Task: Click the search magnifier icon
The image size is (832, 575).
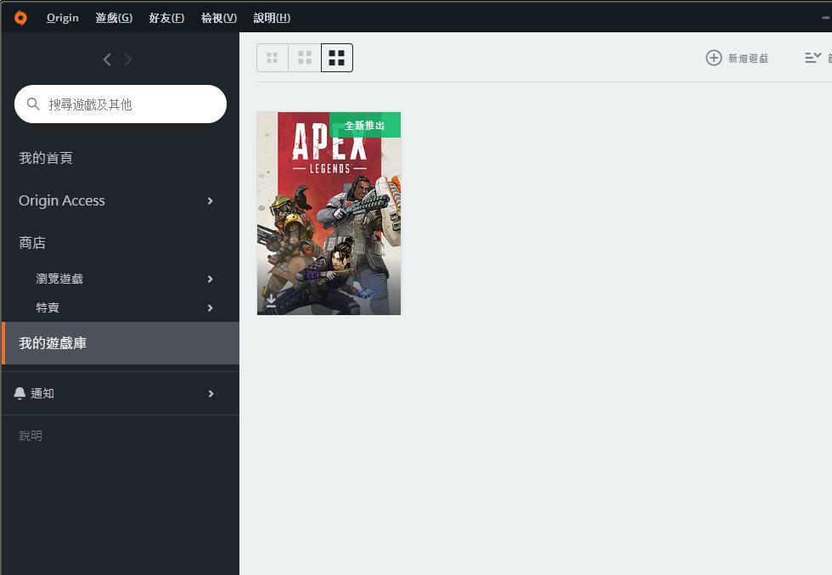Action: point(33,104)
